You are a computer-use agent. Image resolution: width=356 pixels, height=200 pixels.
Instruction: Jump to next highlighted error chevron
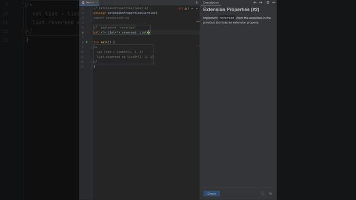click(197, 8)
